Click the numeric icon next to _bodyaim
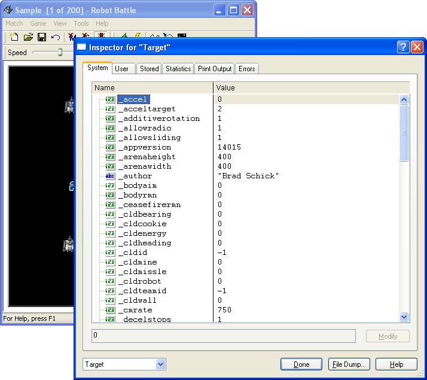This screenshot has height=380, width=427. point(110,186)
